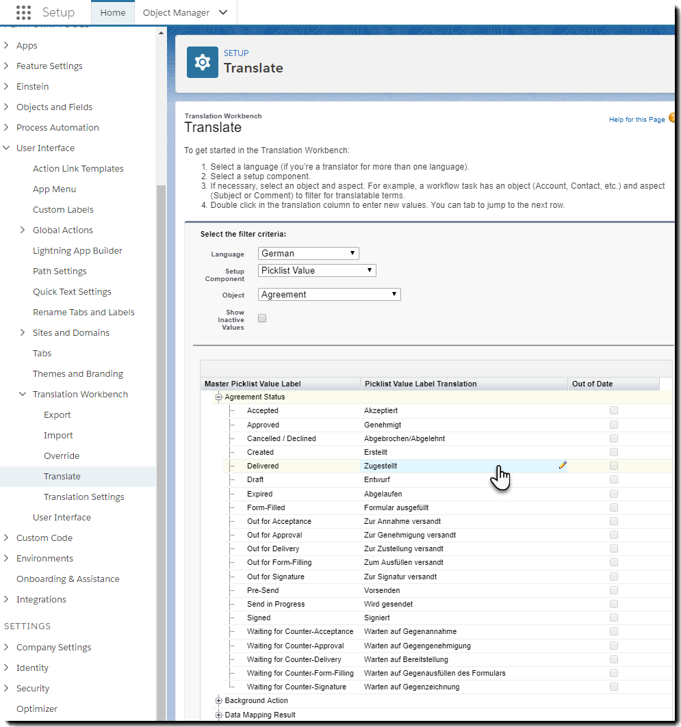The height and width of the screenshot is (727, 681).
Task: Expand the Custom Code section
Action: [x=6, y=538]
